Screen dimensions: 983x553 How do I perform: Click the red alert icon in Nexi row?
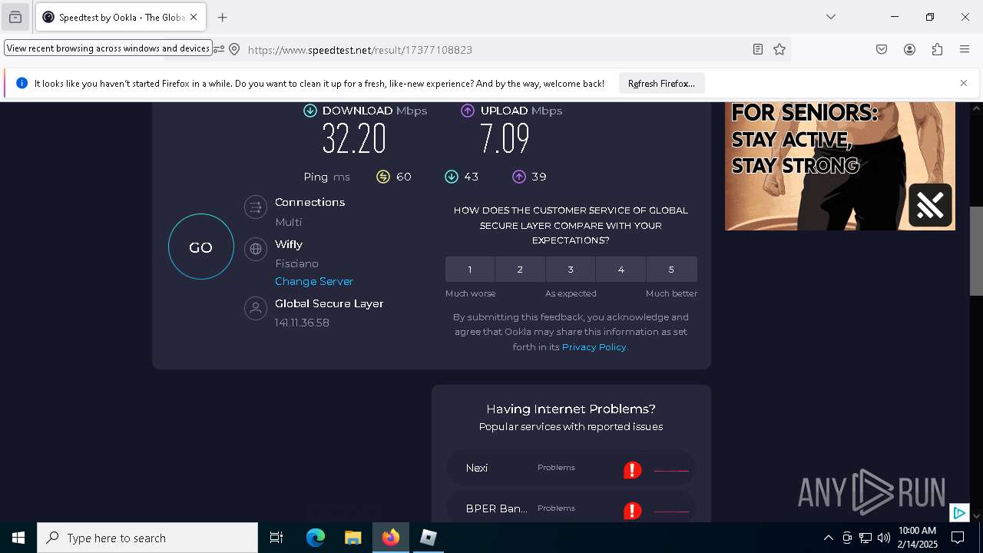pyautogui.click(x=632, y=470)
